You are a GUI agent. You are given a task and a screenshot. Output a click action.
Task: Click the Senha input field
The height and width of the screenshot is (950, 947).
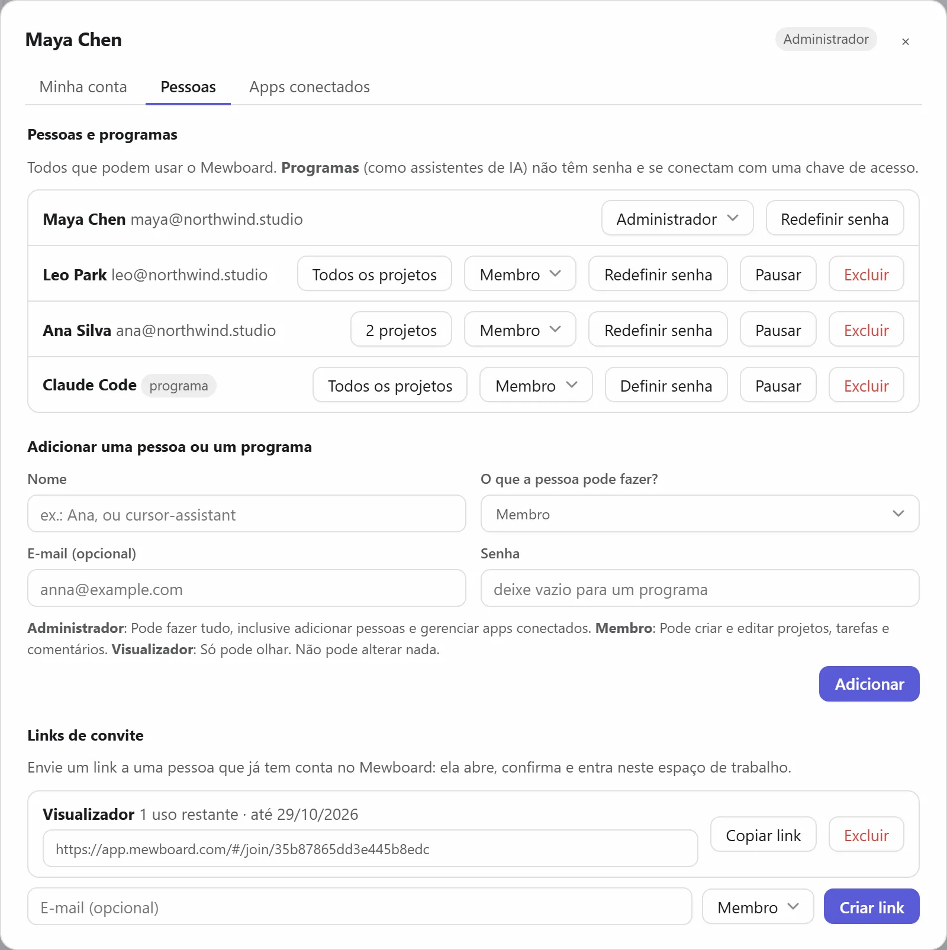click(700, 589)
